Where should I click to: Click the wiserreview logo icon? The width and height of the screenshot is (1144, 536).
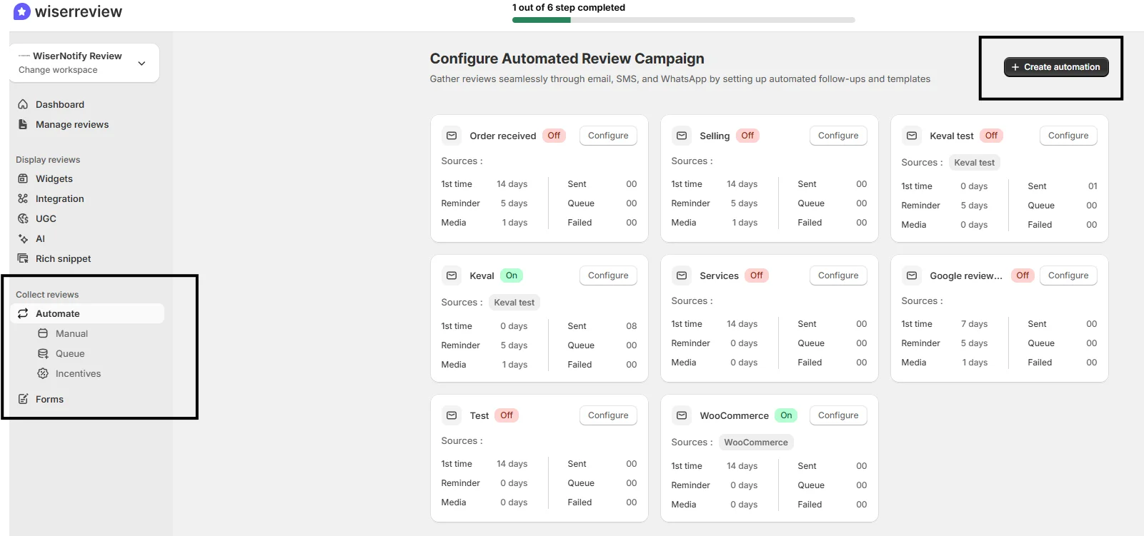[22, 11]
